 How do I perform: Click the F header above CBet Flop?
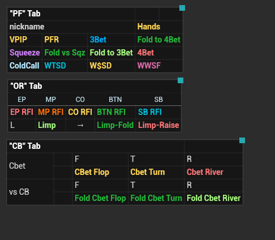(x=100, y=159)
